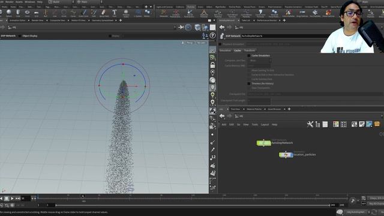Click the timeline range slider bar
Screen dimensions: 384x216
[192, 205]
